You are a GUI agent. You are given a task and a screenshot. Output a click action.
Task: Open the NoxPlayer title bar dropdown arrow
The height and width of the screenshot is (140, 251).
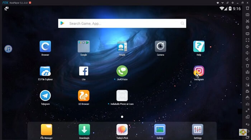(x=222, y=3)
